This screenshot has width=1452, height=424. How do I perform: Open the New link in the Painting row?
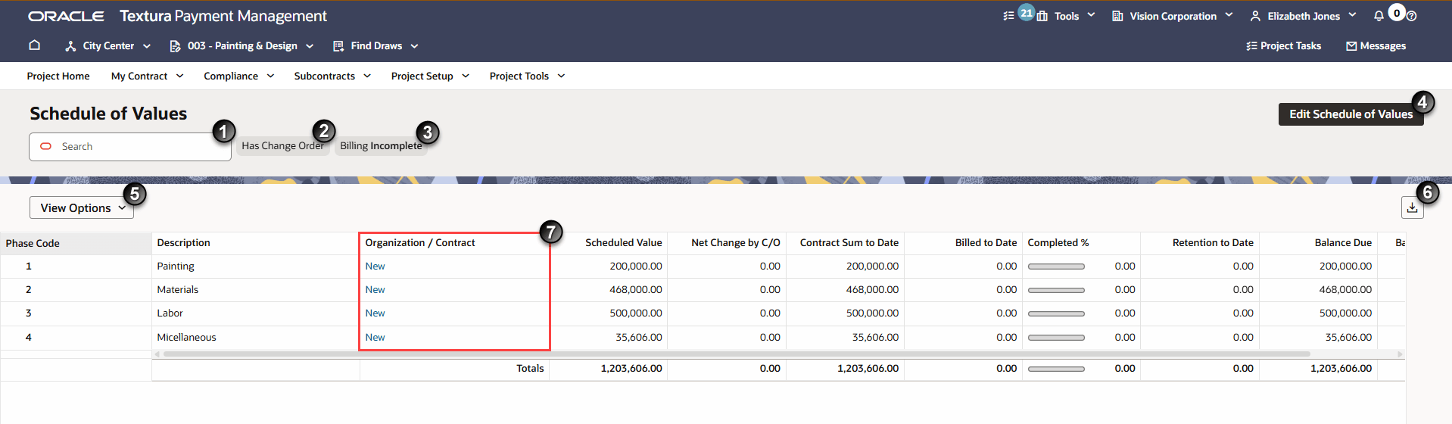point(375,267)
